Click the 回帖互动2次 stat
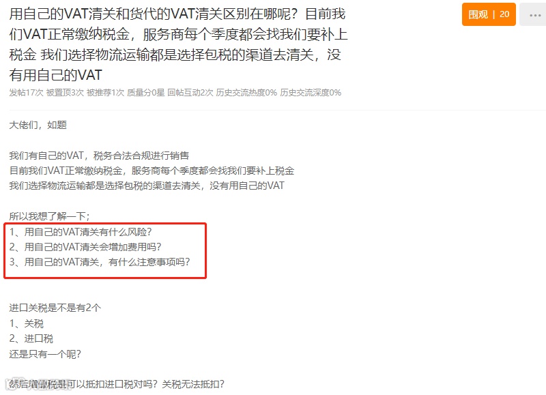 (190, 93)
